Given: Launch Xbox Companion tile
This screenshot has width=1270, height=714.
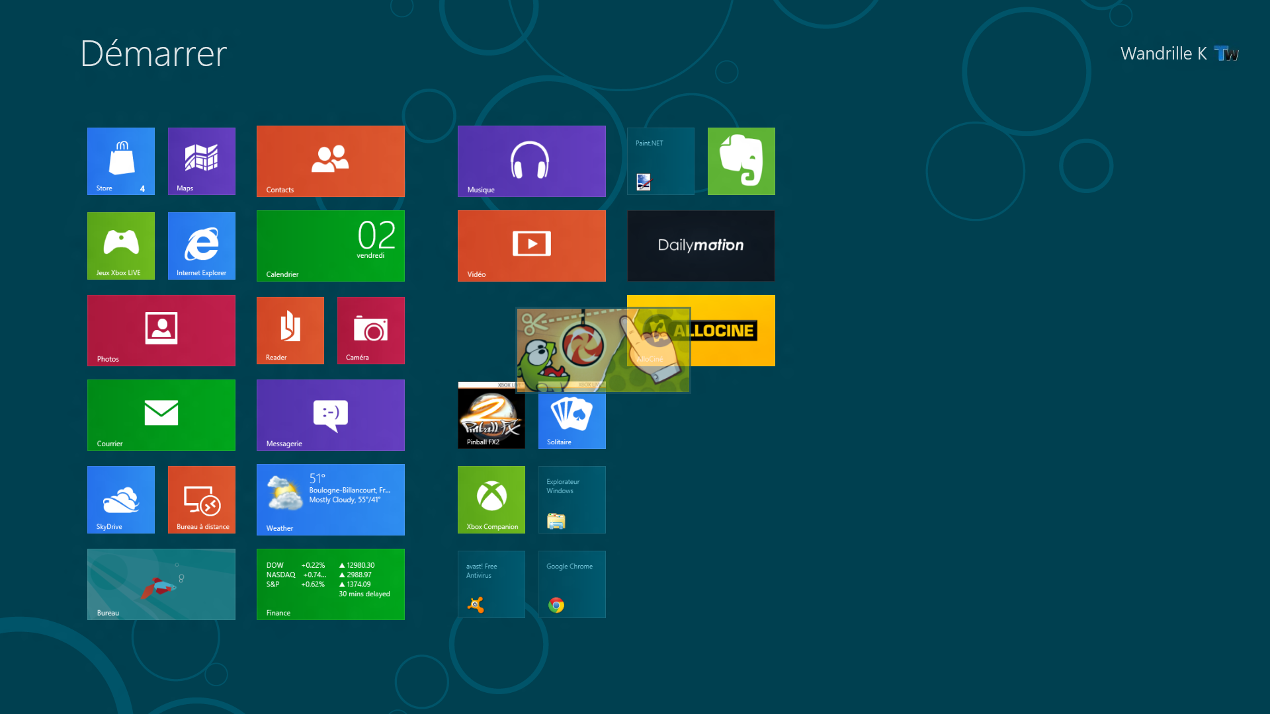Looking at the screenshot, I should click(x=491, y=500).
